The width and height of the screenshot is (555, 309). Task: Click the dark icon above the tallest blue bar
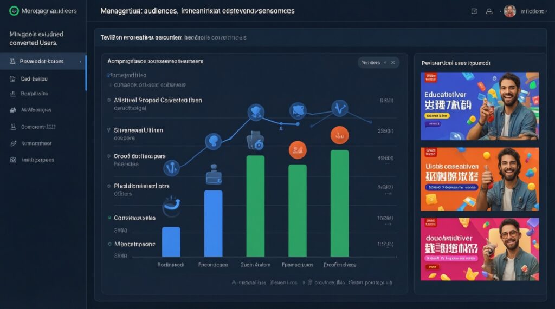(213, 177)
